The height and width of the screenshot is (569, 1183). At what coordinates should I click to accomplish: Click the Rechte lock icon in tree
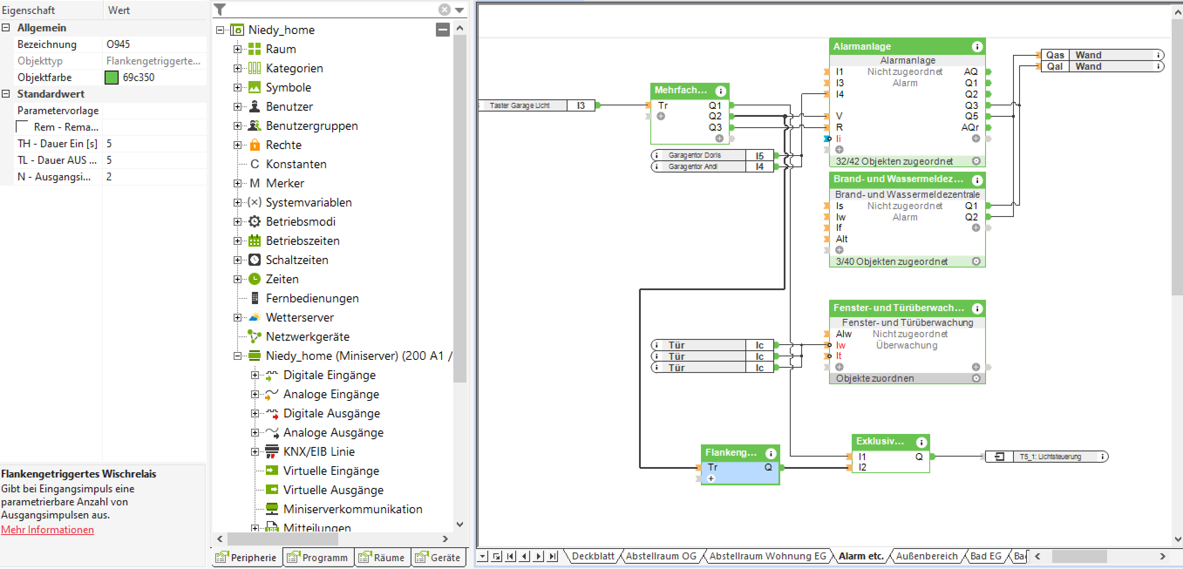pos(255,145)
